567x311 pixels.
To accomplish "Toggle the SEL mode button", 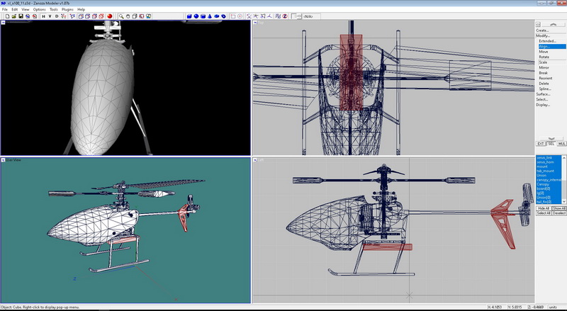I will click(x=551, y=143).
